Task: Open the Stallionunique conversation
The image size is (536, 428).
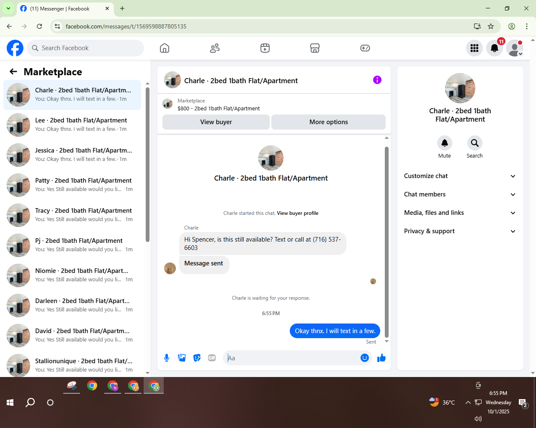Action: [72, 365]
